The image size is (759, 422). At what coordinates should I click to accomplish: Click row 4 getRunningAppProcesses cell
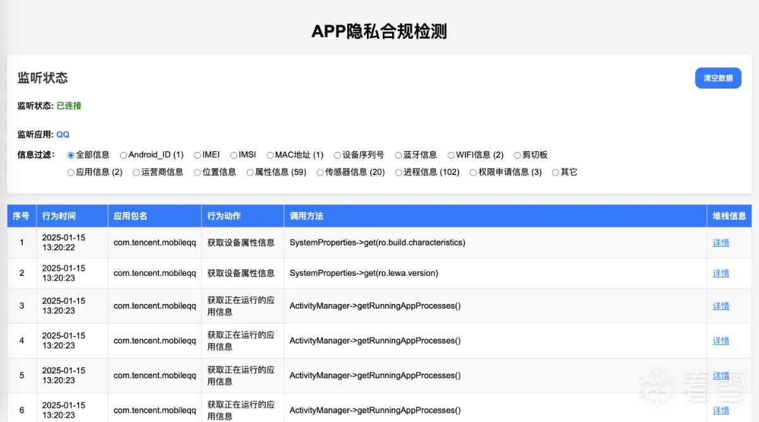click(495, 341)
